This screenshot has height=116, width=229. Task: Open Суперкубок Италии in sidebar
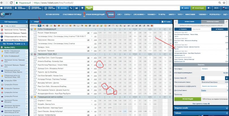[14, 84]
